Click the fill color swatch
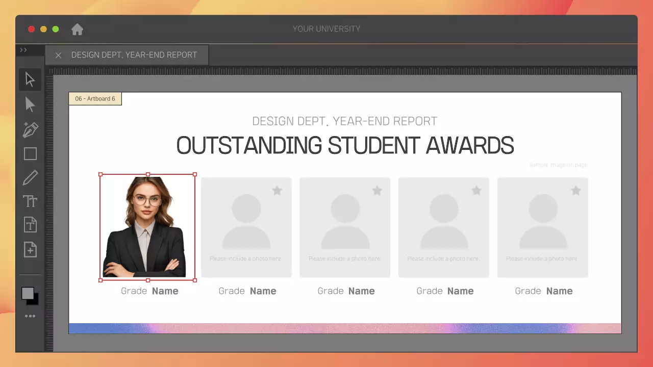 click(28, 293)
